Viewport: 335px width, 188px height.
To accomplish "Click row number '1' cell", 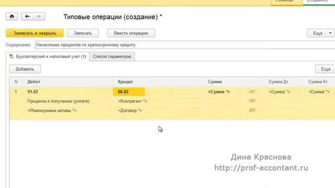I will point(16,92).
